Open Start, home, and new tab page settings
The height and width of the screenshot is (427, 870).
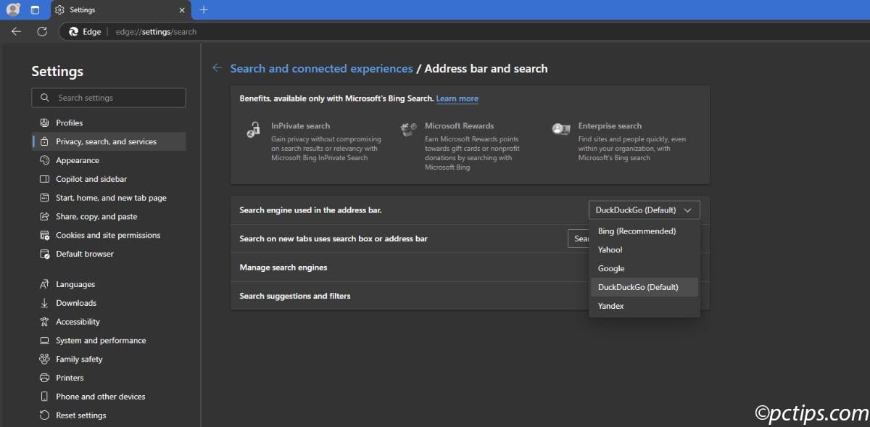click(109, 198)
